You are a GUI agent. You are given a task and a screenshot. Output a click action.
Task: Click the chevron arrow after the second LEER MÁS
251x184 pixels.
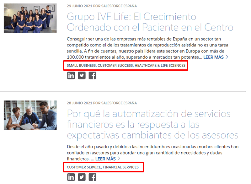point(119,159)
